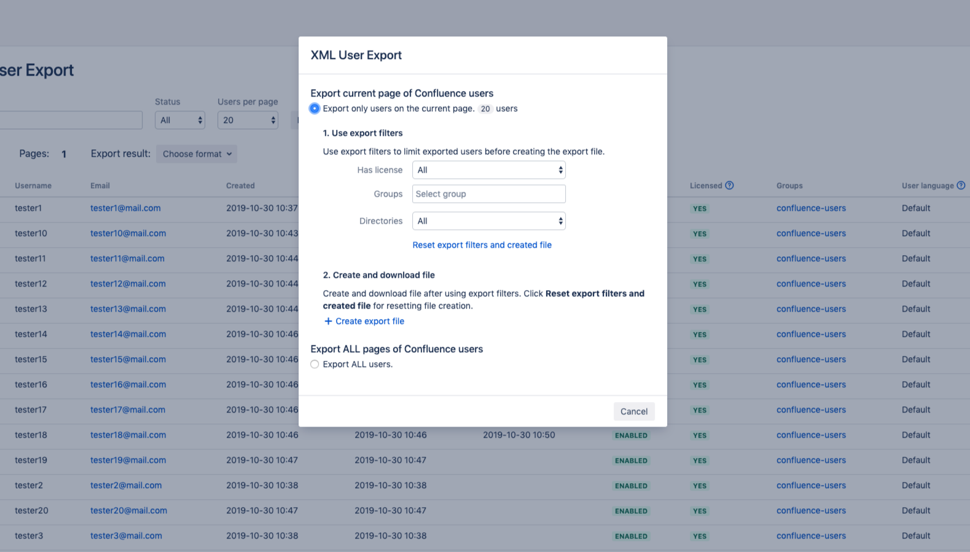Viewport: 970px width, 552px height.
Task: Open confluence-users group for tester10
Action: (x=811, y=233)
